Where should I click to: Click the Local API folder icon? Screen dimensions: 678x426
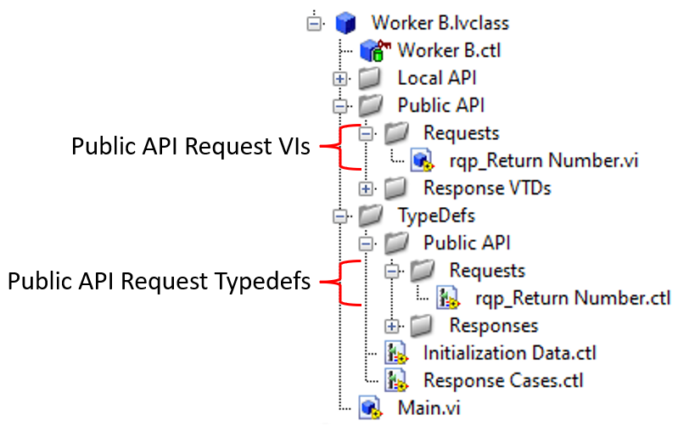pyautogui.click(x=369, y=78)
